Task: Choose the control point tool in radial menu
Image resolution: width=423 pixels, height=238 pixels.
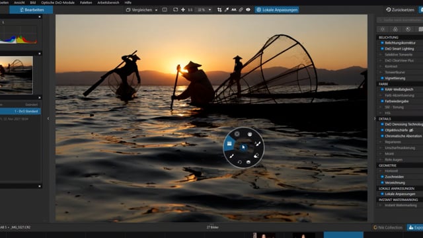Action: [x=237, y=134]
